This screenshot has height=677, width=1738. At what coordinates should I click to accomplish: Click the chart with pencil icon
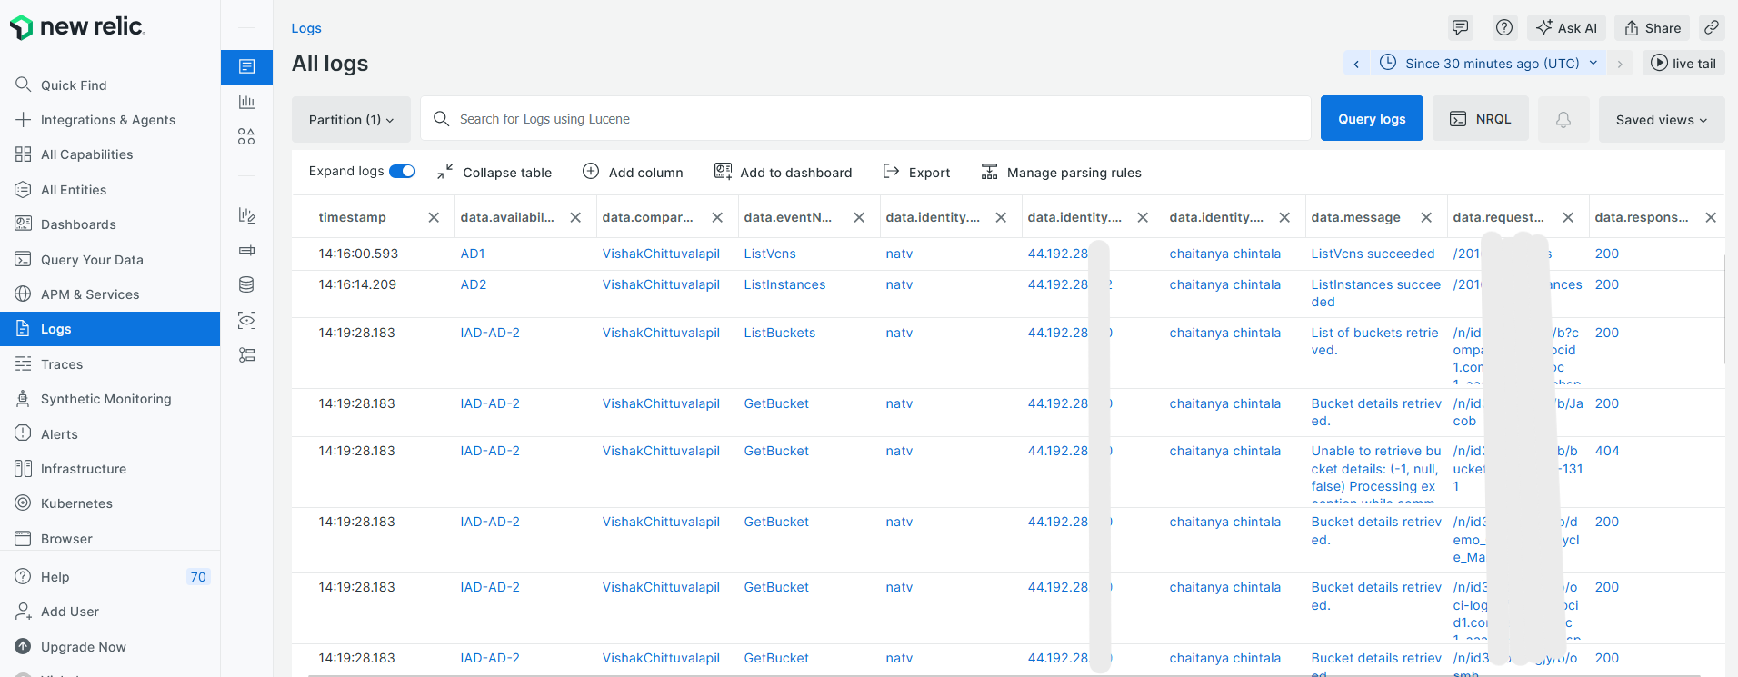[246, 215]
